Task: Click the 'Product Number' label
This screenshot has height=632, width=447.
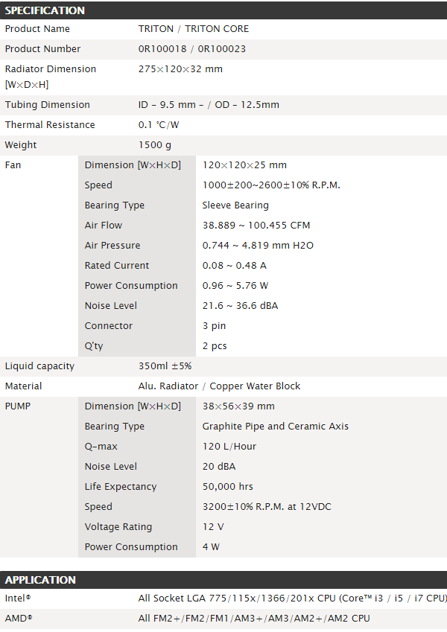Action: point(42,49)
